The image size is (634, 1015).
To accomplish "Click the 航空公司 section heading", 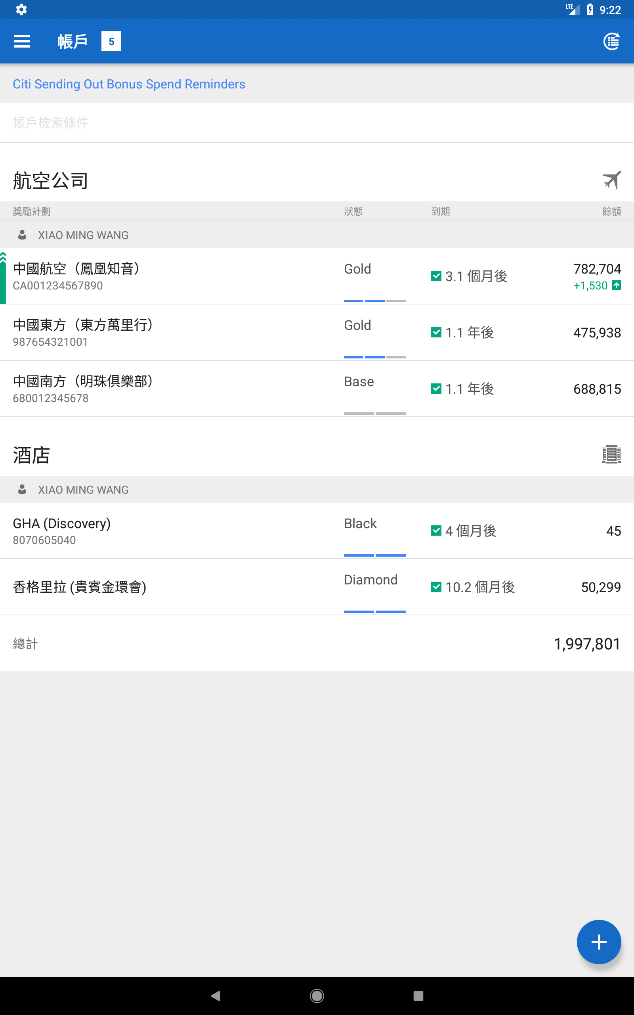I will click(50, 180).
